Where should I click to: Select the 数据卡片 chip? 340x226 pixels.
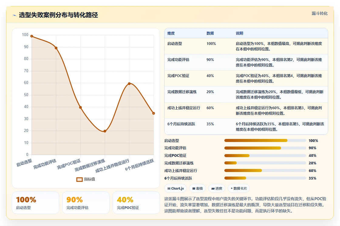239,188
